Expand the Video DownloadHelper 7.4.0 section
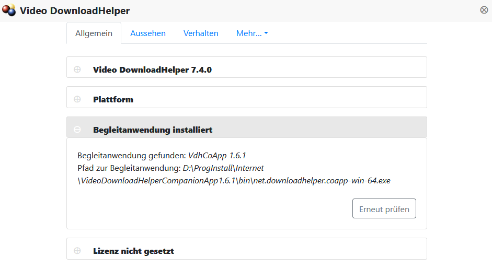 tap(77, 69)
